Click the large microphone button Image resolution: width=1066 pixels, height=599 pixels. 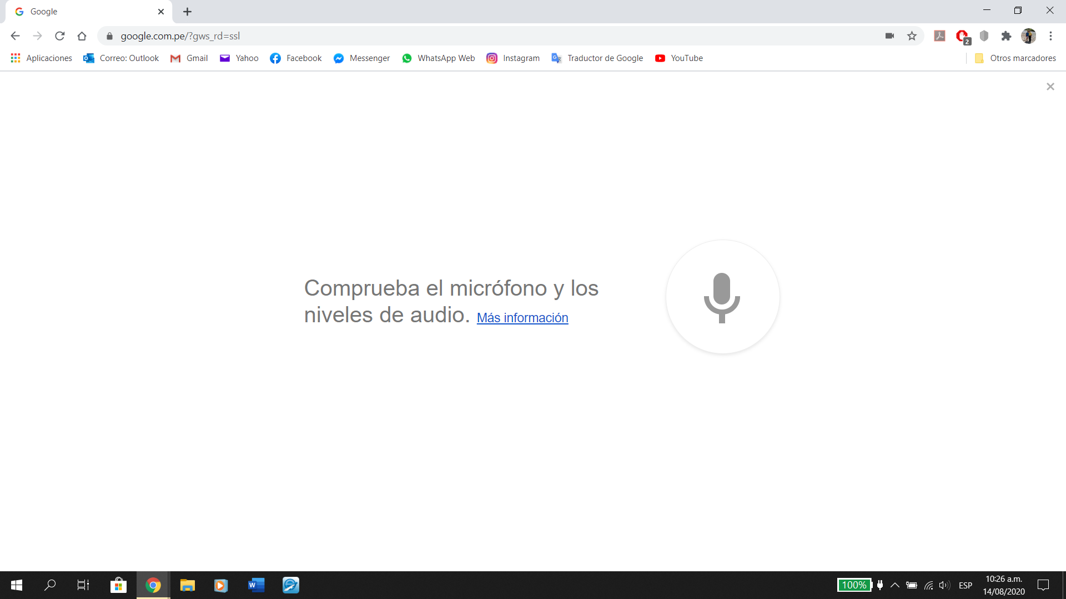722,297
